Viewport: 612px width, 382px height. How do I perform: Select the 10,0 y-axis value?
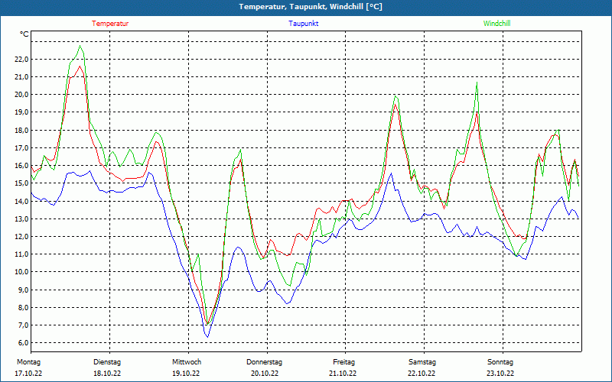pos(22,272)
